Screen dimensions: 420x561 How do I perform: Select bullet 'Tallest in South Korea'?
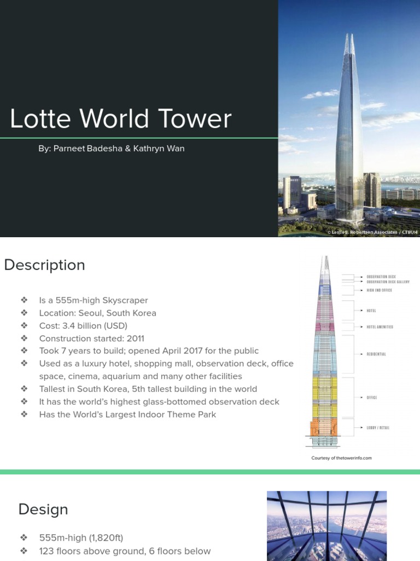[148, 389]
